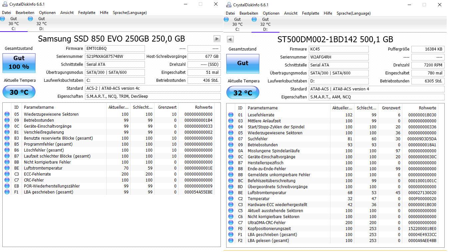The width and height of the screenshot is (449, 252).
Task: Click Betriebsstunden field 436 Std.
Action: click(204, 80)
